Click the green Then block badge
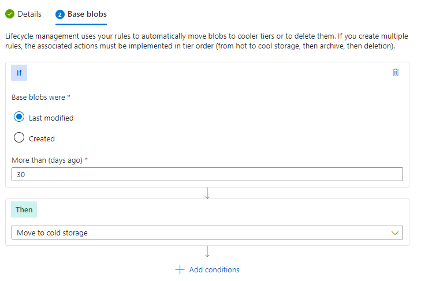Image resolution: width=421 pixels, height=281 pixels. tap(24, 209)
